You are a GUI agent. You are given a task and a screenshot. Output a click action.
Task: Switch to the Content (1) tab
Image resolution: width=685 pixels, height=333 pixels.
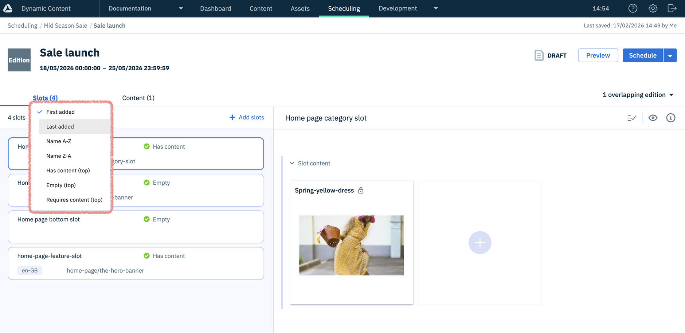pyautogui.click(x=138, y=98)
